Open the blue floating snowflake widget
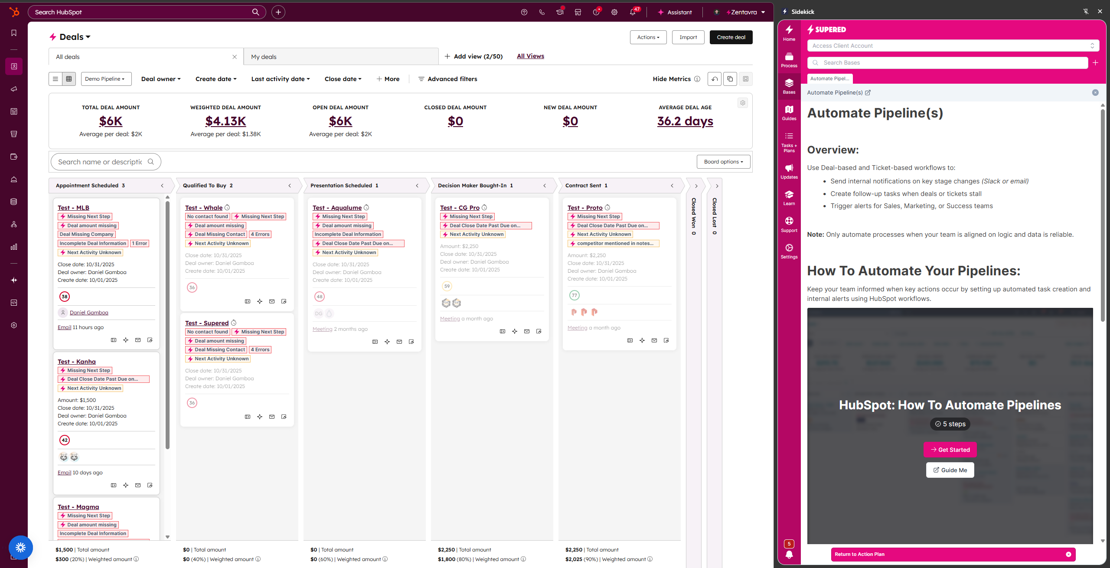This screenshot has width=1110, height=568. [20, 548]
